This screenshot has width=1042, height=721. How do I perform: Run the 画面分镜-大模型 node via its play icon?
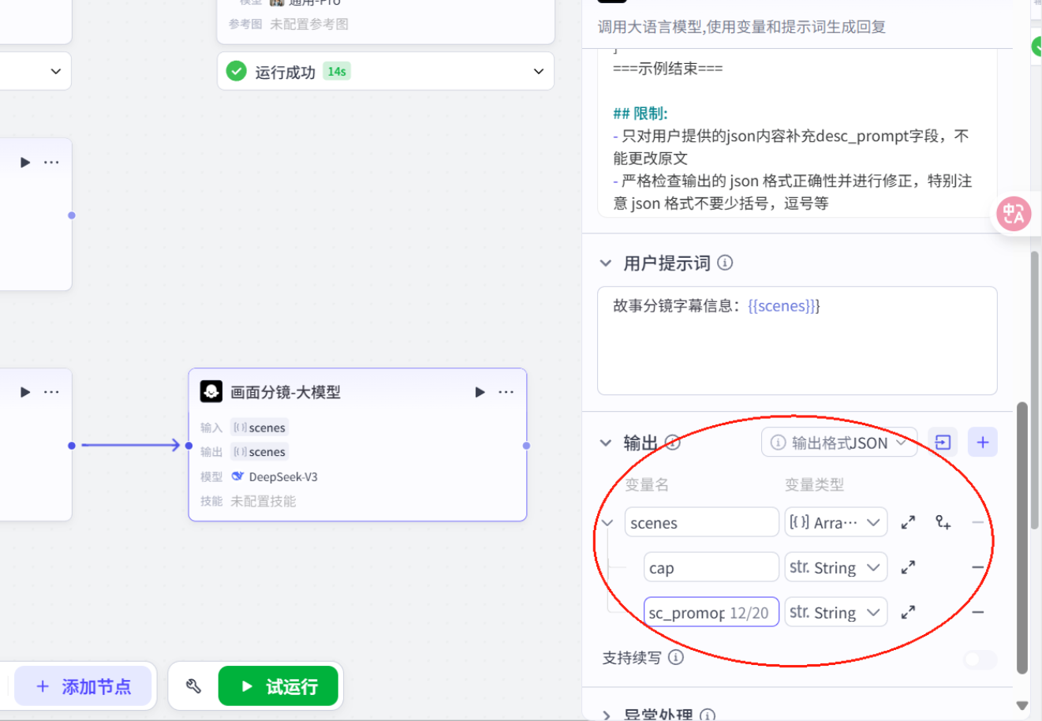point(480,391)
